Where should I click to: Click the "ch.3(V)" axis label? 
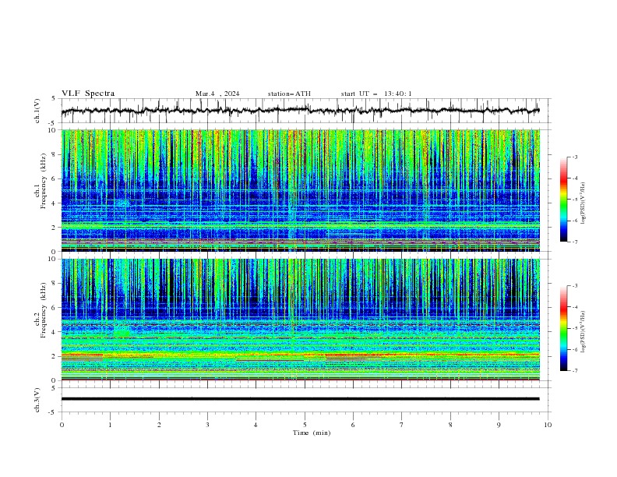37,400
